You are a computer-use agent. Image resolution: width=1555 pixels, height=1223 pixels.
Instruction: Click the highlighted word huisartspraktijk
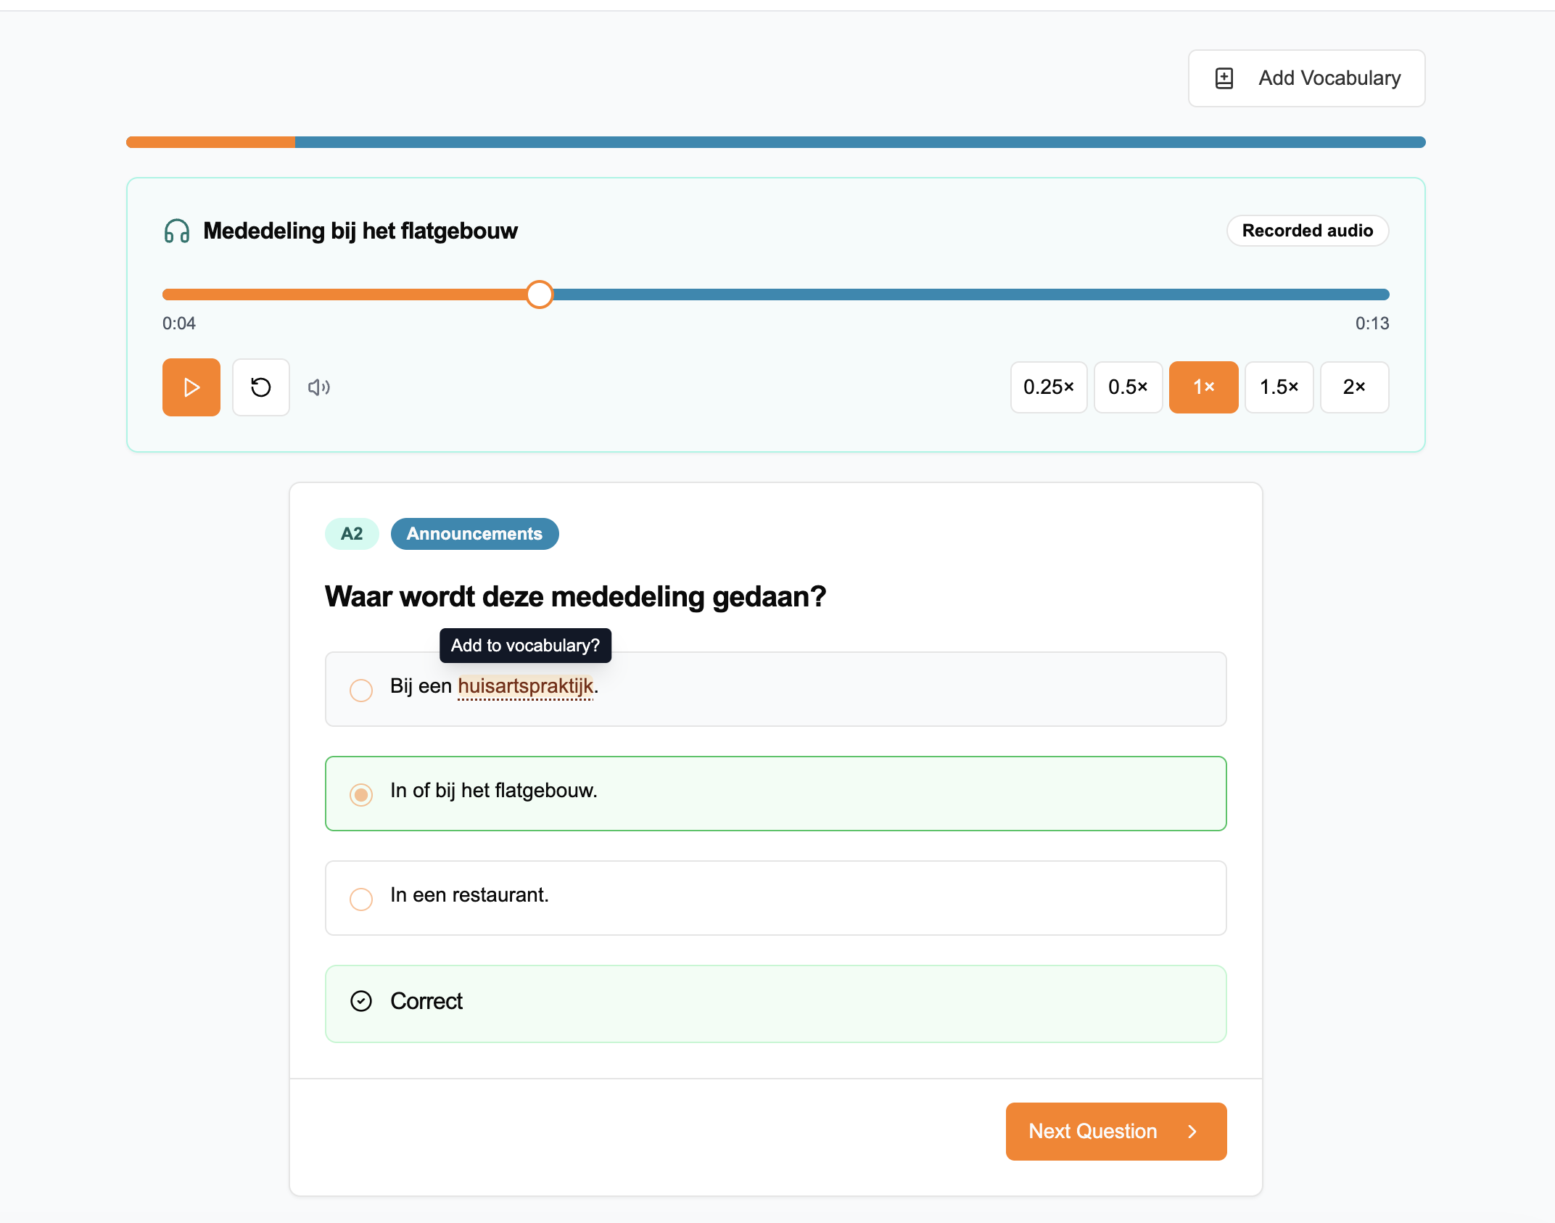526,686
